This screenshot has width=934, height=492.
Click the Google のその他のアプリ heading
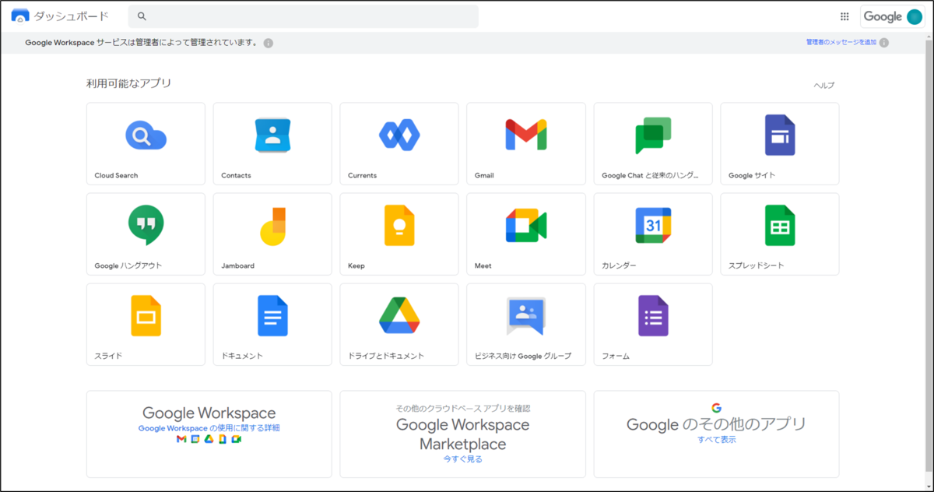click(716, 424)
